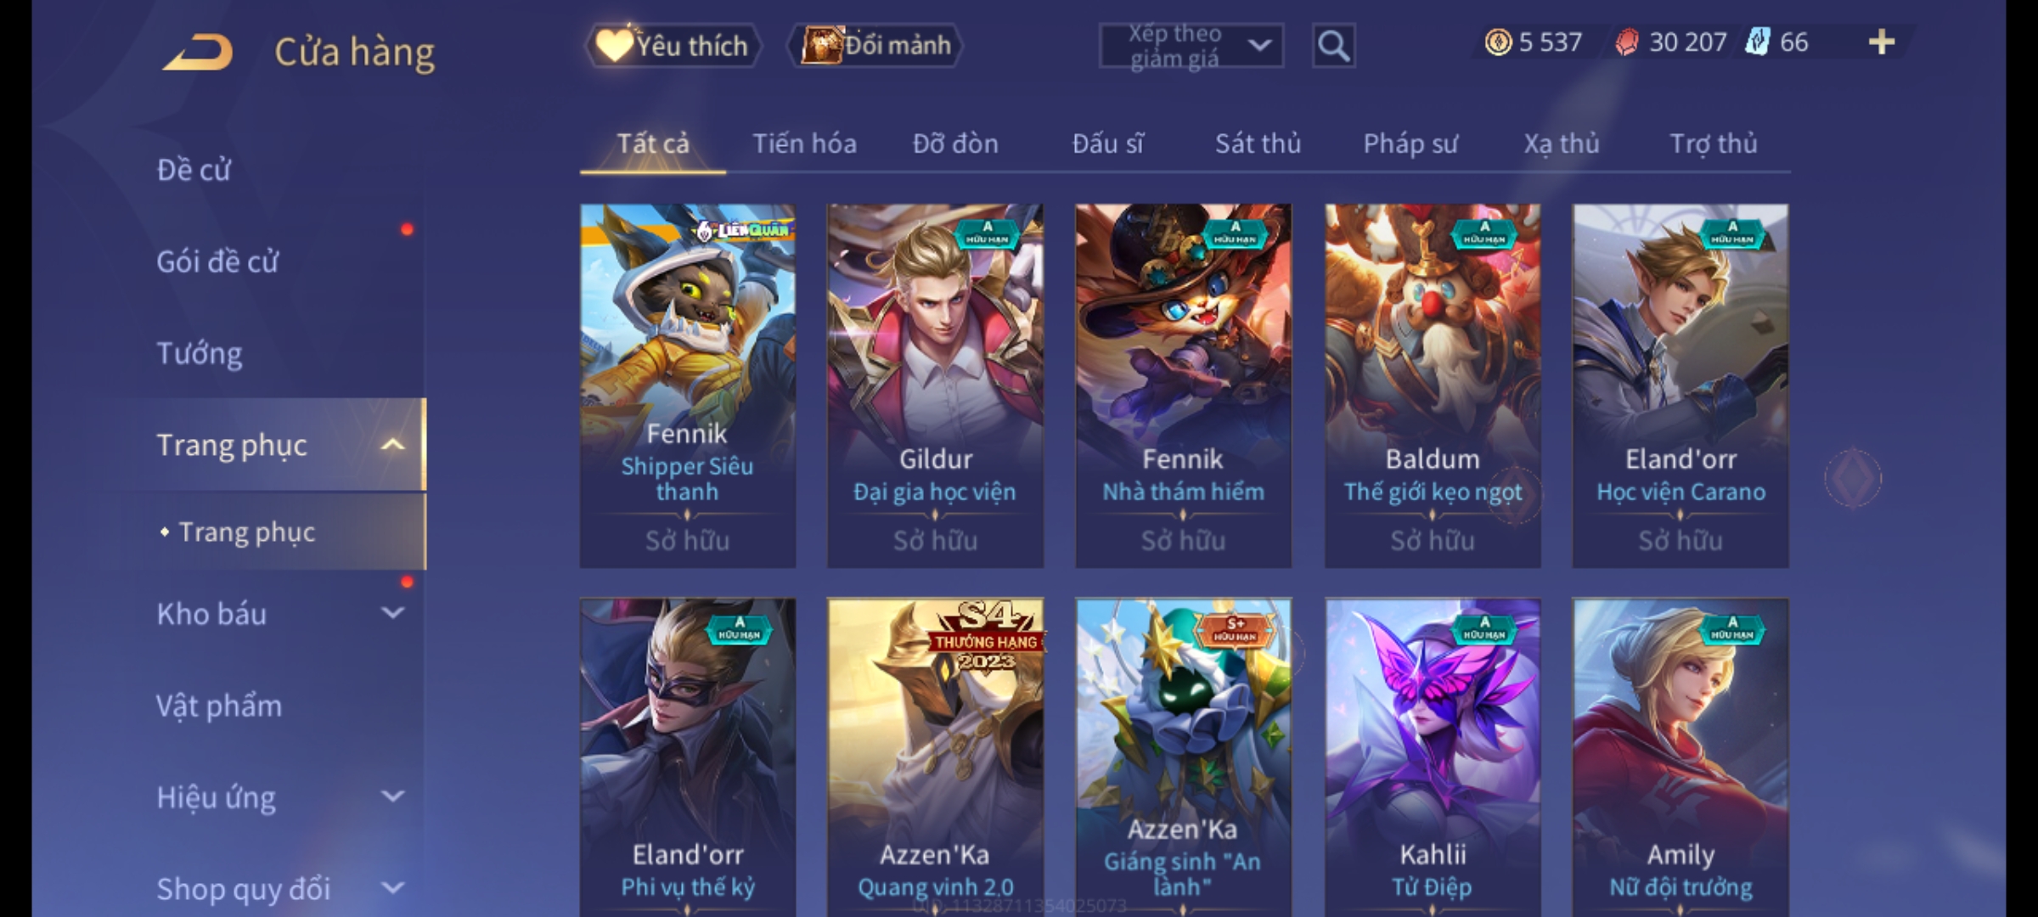Open Yêu thích favorites heart button

(674, 45)
